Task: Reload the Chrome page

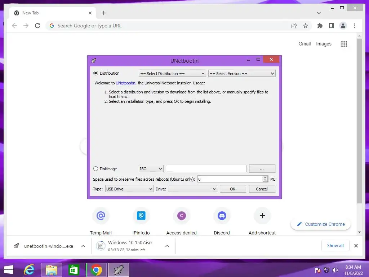Action: 37,26
